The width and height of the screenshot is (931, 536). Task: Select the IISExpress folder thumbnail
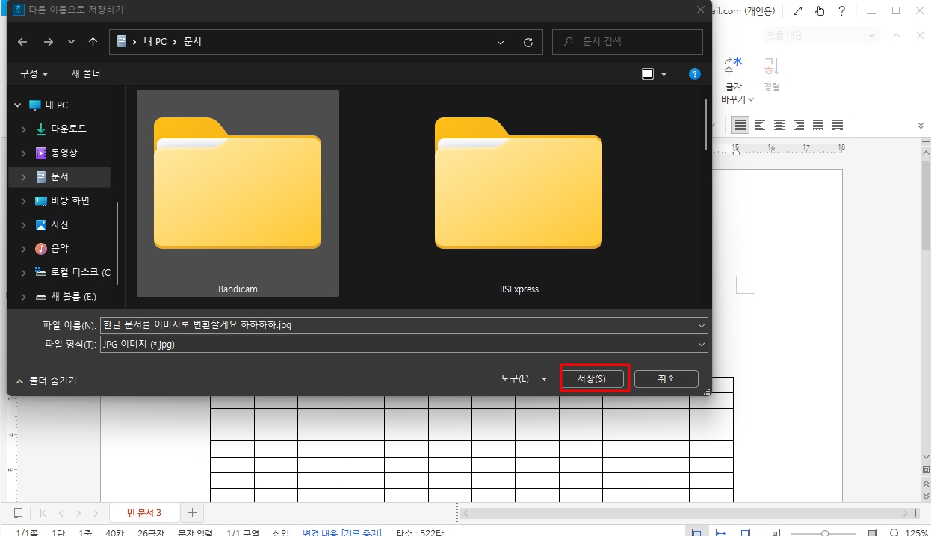[x=519, y=194]
